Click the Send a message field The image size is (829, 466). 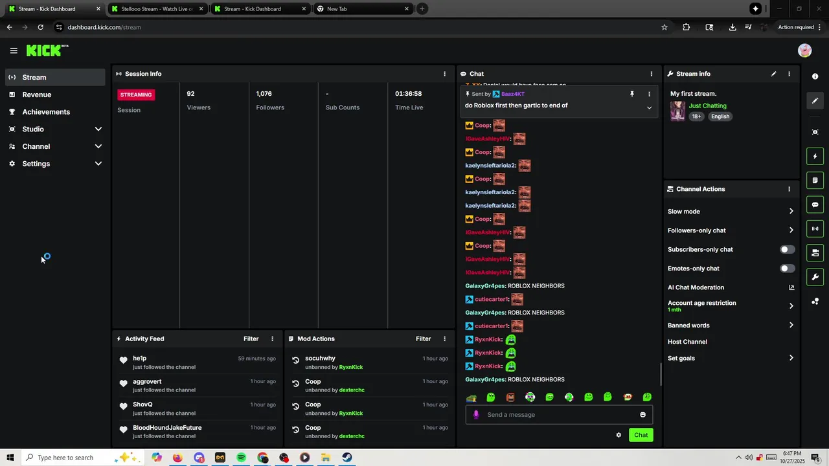click(559, 415)
